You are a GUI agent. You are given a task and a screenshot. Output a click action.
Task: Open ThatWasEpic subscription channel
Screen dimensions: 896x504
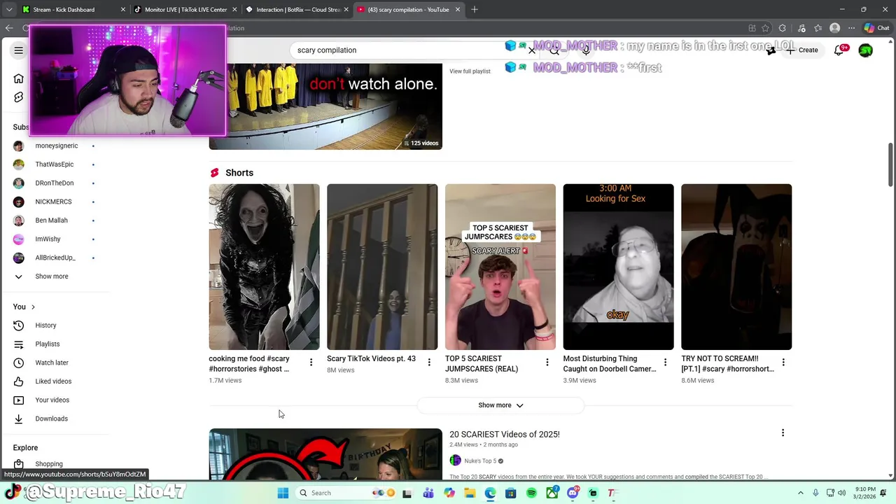pyautogui.click(x=55, y=164)
